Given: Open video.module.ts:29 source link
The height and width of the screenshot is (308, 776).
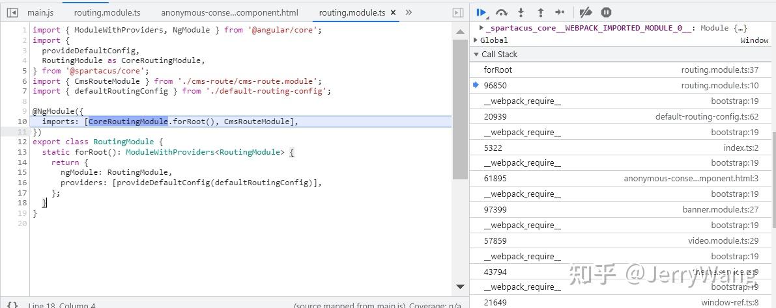Looking at the screenshot, I should pyautogui.click(x=723, y=241).
